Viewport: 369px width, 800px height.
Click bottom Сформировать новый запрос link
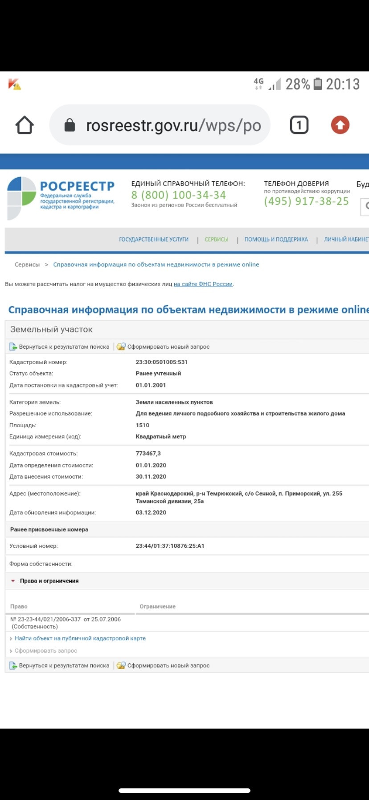(168, 665)
